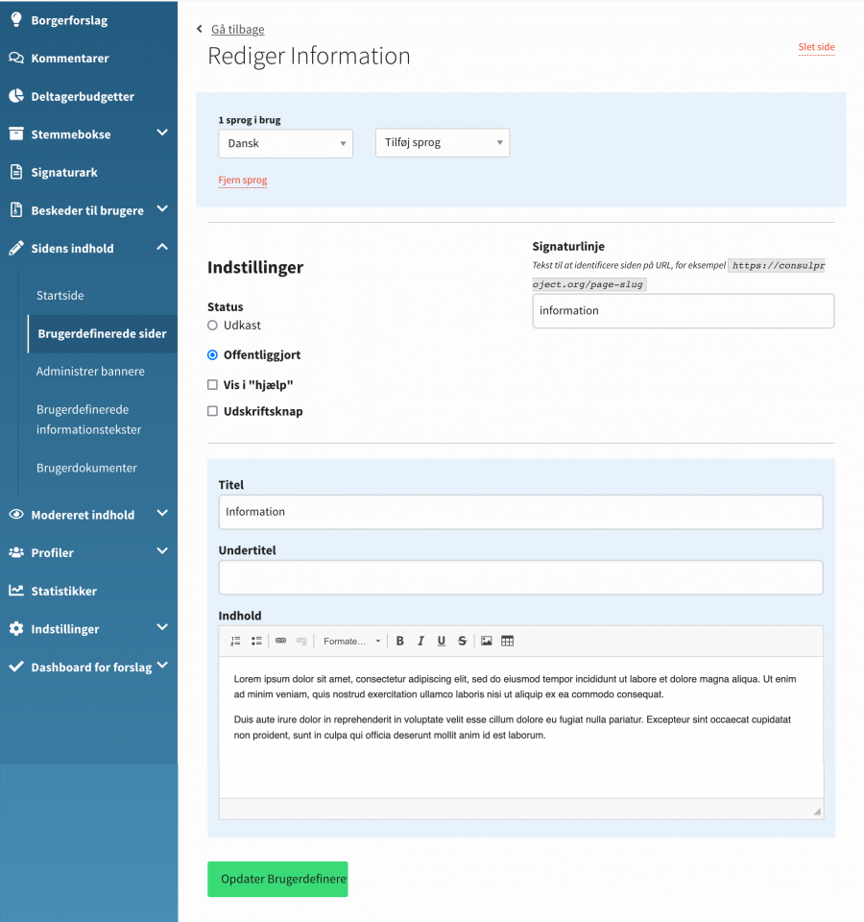Viewport: 864px width, 922px height.
Task: Create a bulleted list in the editor
Action: [255, 641]
